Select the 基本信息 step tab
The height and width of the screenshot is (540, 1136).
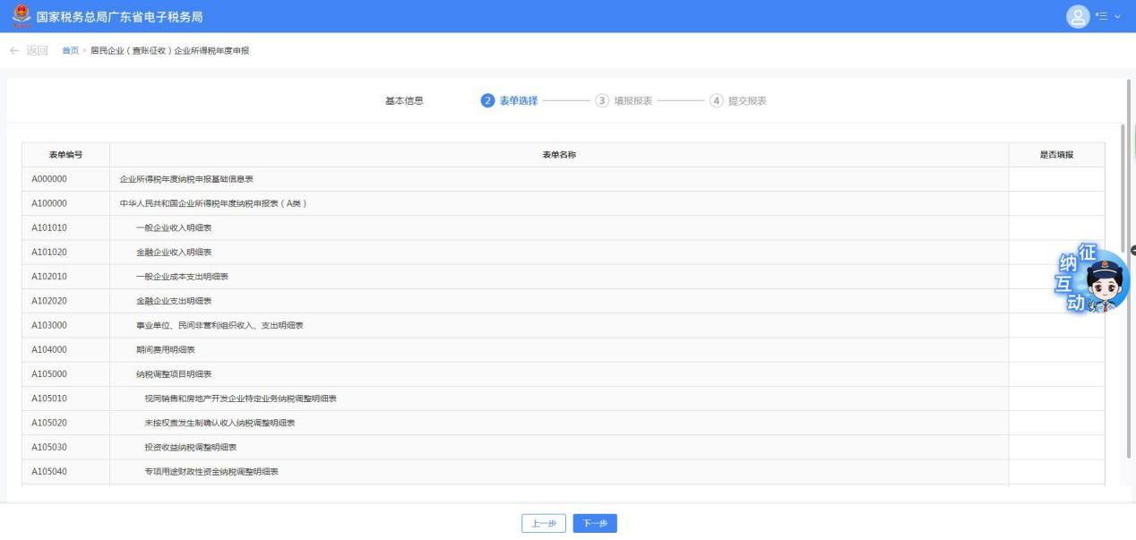click(x=404, y=100)
